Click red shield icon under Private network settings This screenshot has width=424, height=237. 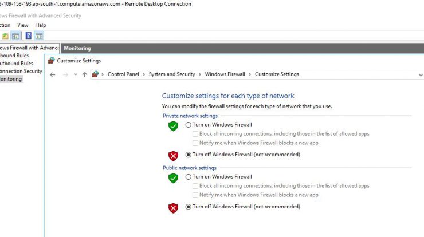(174, 156)
